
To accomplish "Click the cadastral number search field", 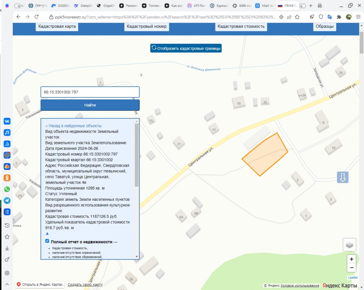I will 90,92.
